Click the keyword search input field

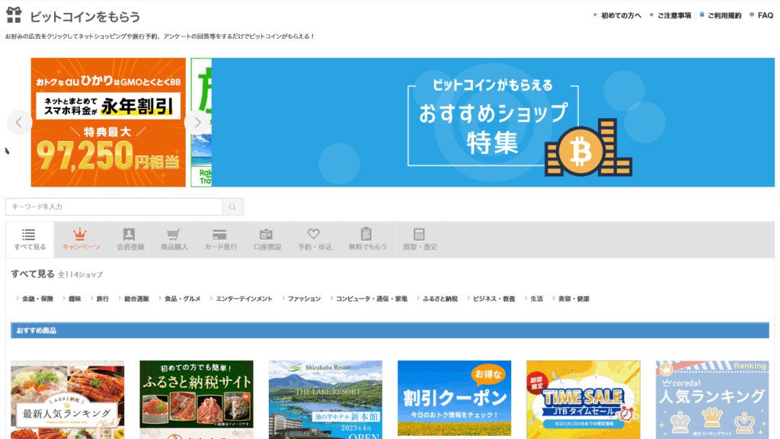(x=114, y=207)
